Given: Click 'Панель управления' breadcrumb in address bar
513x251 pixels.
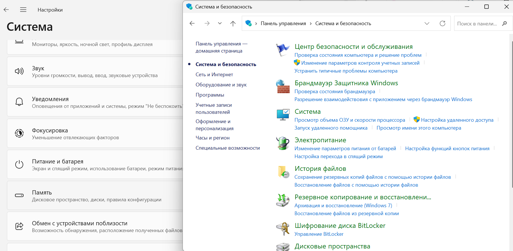Looking at the screenshot, I should [x=283, y=23].
